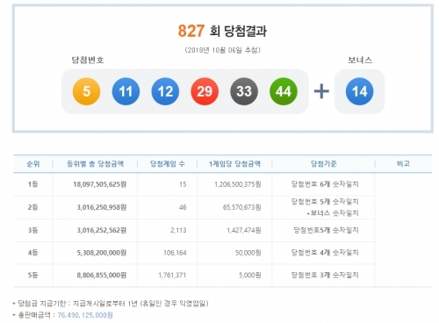This screenshot has width=439, height=323.
Task: Click criteria +보너스 숫자일치 in 2등 row
Action: coord(333,213)
